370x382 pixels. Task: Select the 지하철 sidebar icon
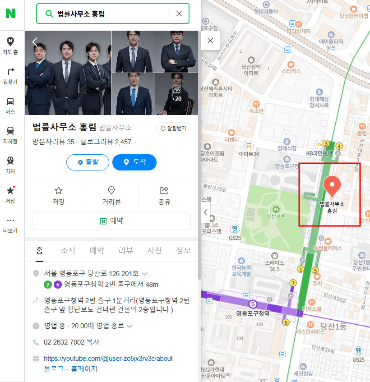(x=10, y=135)
